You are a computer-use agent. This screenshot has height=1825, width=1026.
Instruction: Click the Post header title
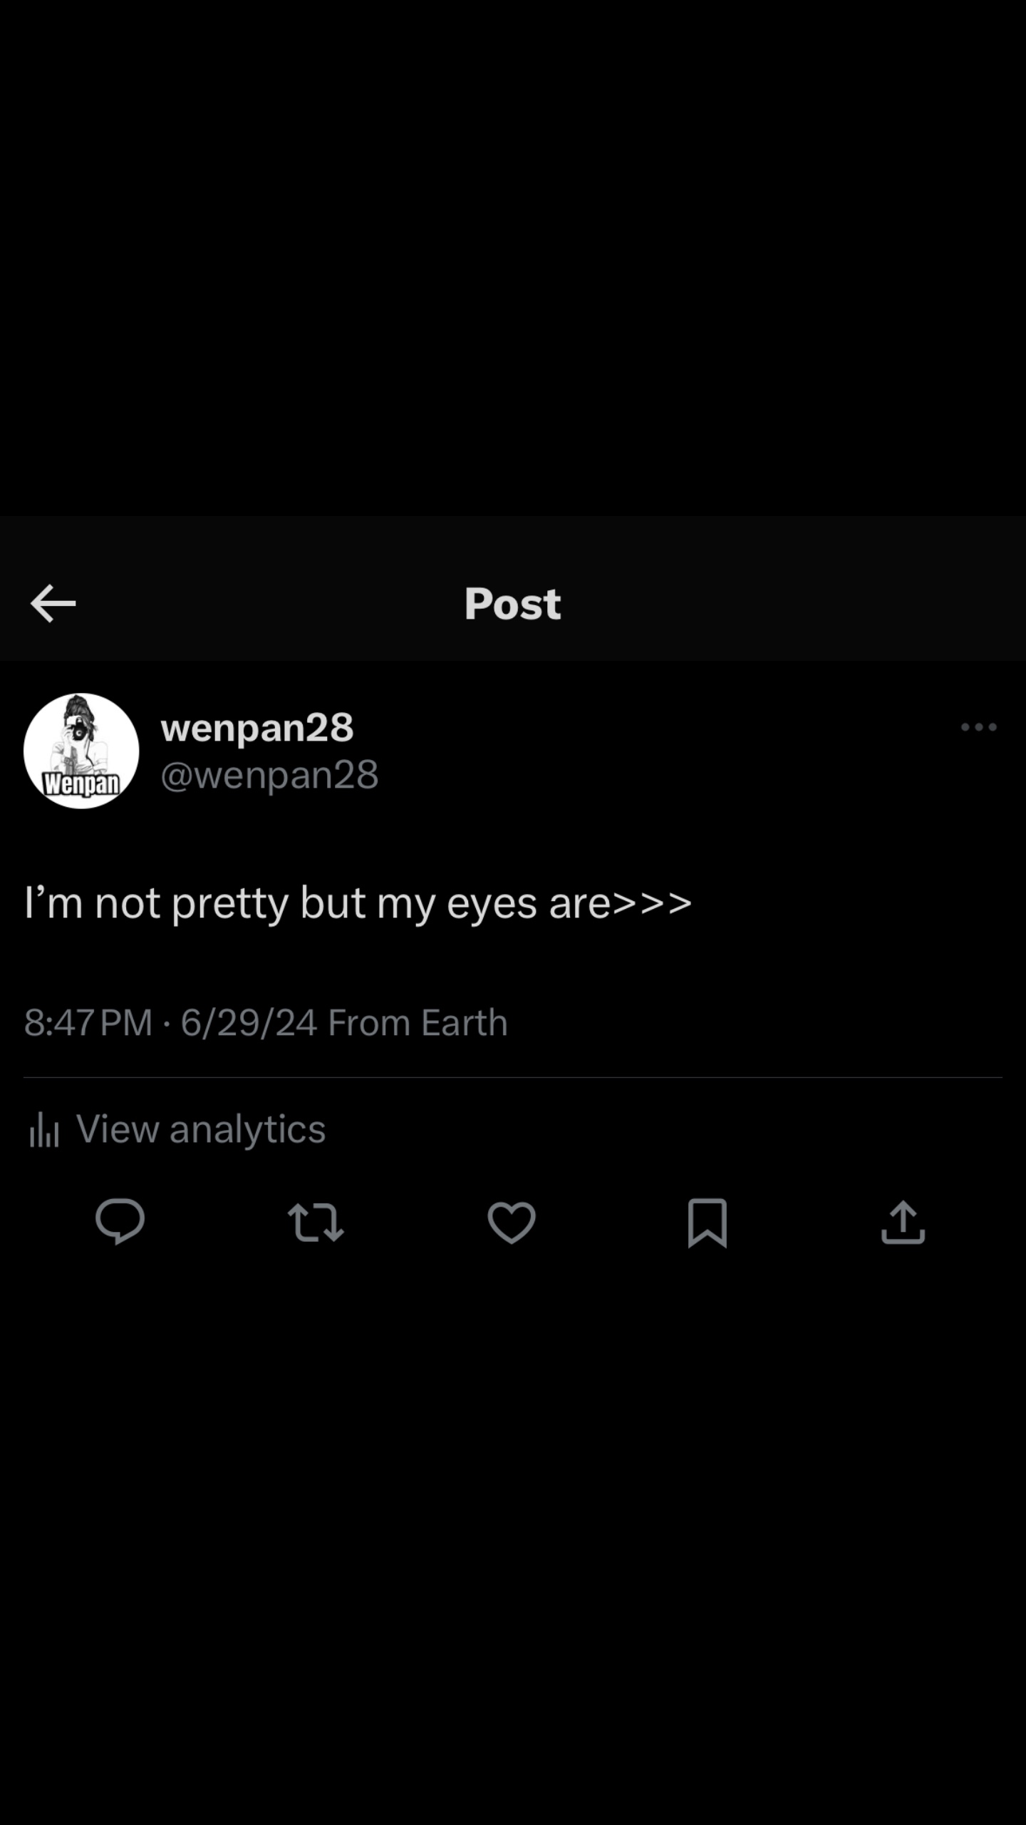click(512, 604)
